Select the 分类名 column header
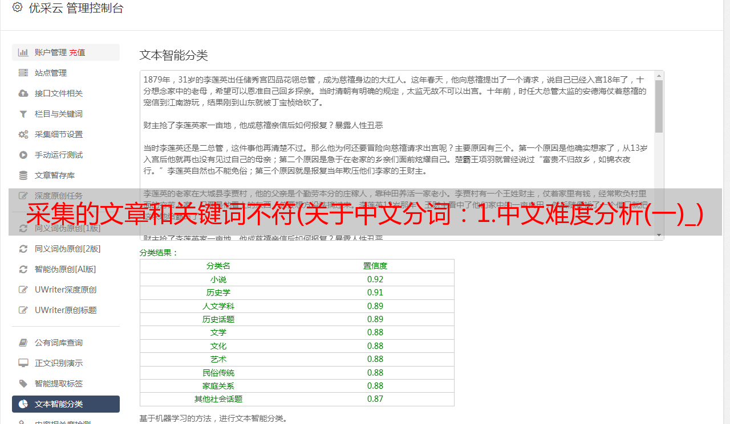730x424 pixels. point(218,266)
